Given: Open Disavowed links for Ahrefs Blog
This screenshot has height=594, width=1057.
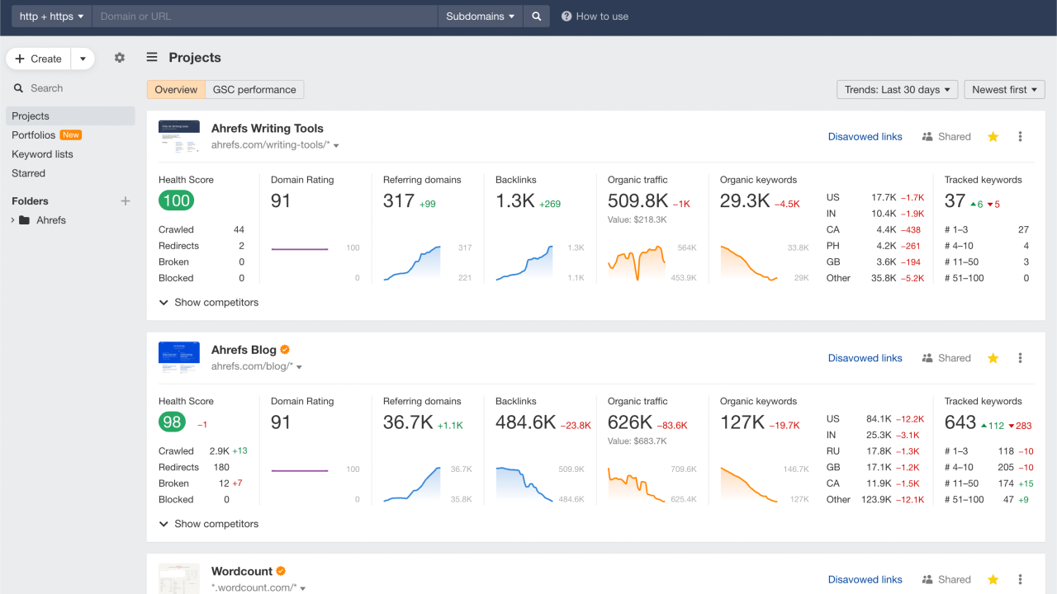Looking at the screenshot, I should [865, 357].
